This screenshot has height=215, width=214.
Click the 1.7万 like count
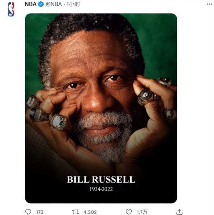[x=141, y=212]
